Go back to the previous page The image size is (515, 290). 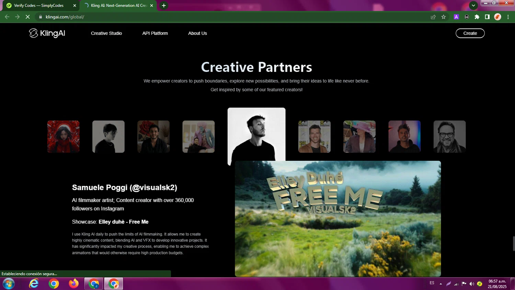click(7, 17)
